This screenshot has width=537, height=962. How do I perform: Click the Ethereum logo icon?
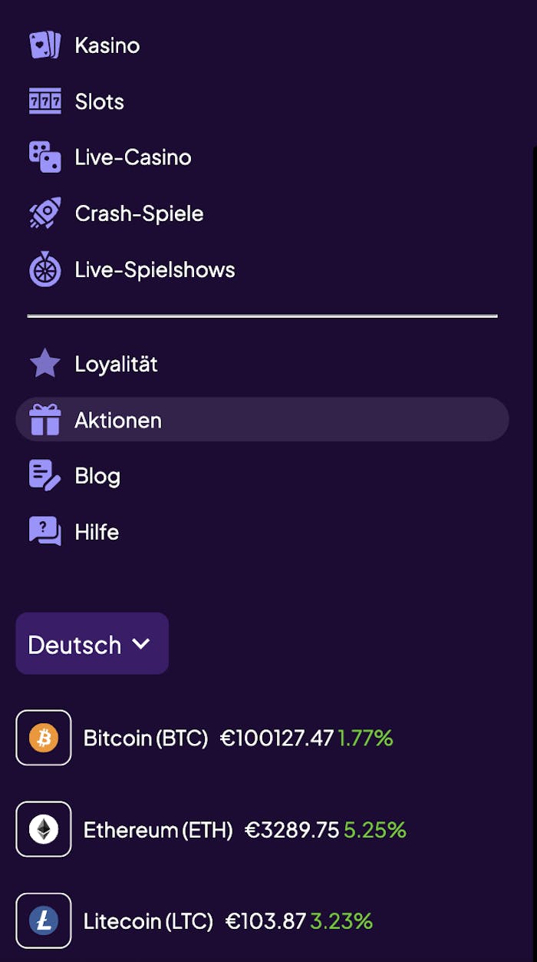(44, 829)
